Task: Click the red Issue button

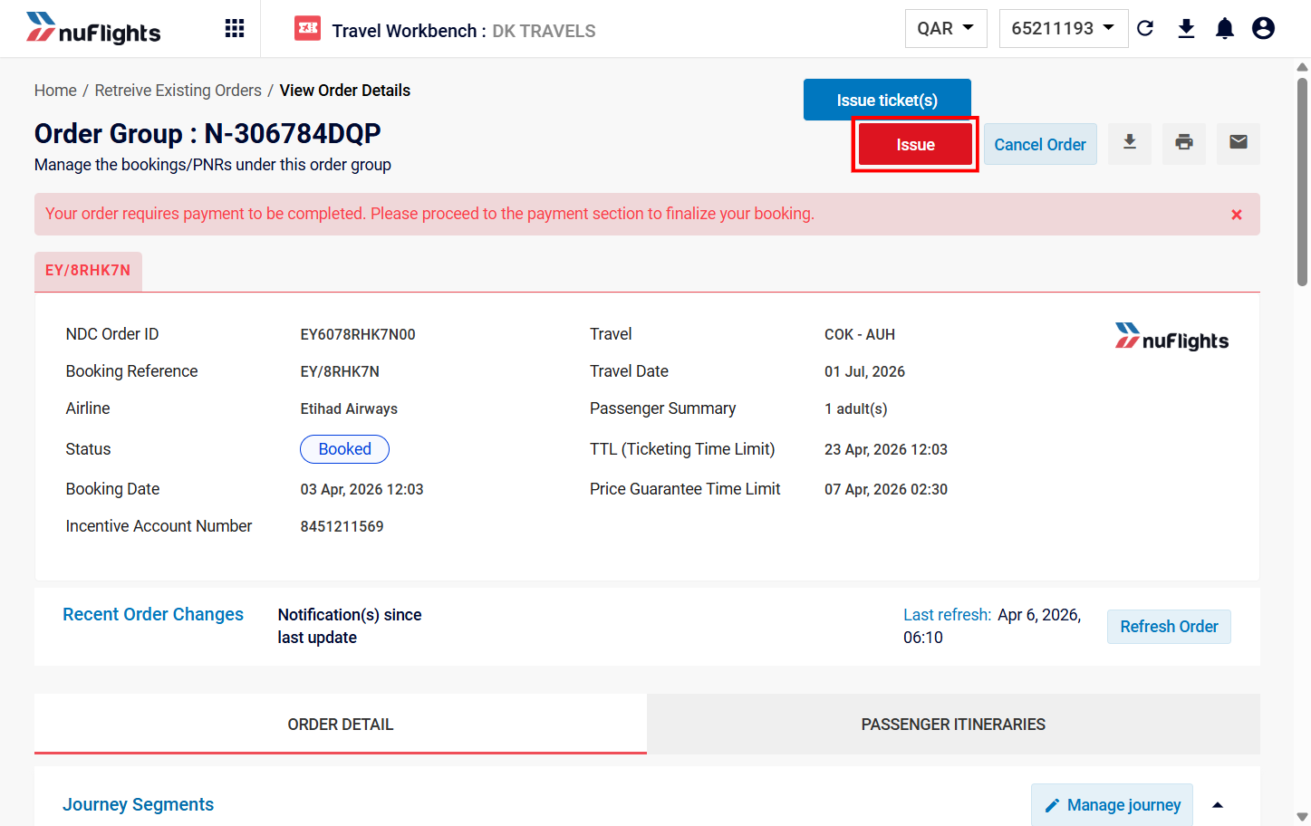Action: coord(915,145)
